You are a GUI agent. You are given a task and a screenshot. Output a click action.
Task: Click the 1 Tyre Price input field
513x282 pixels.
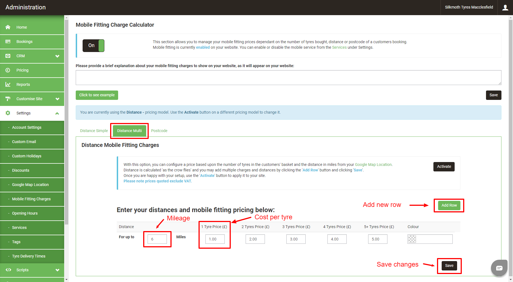[x=215, y=239]
